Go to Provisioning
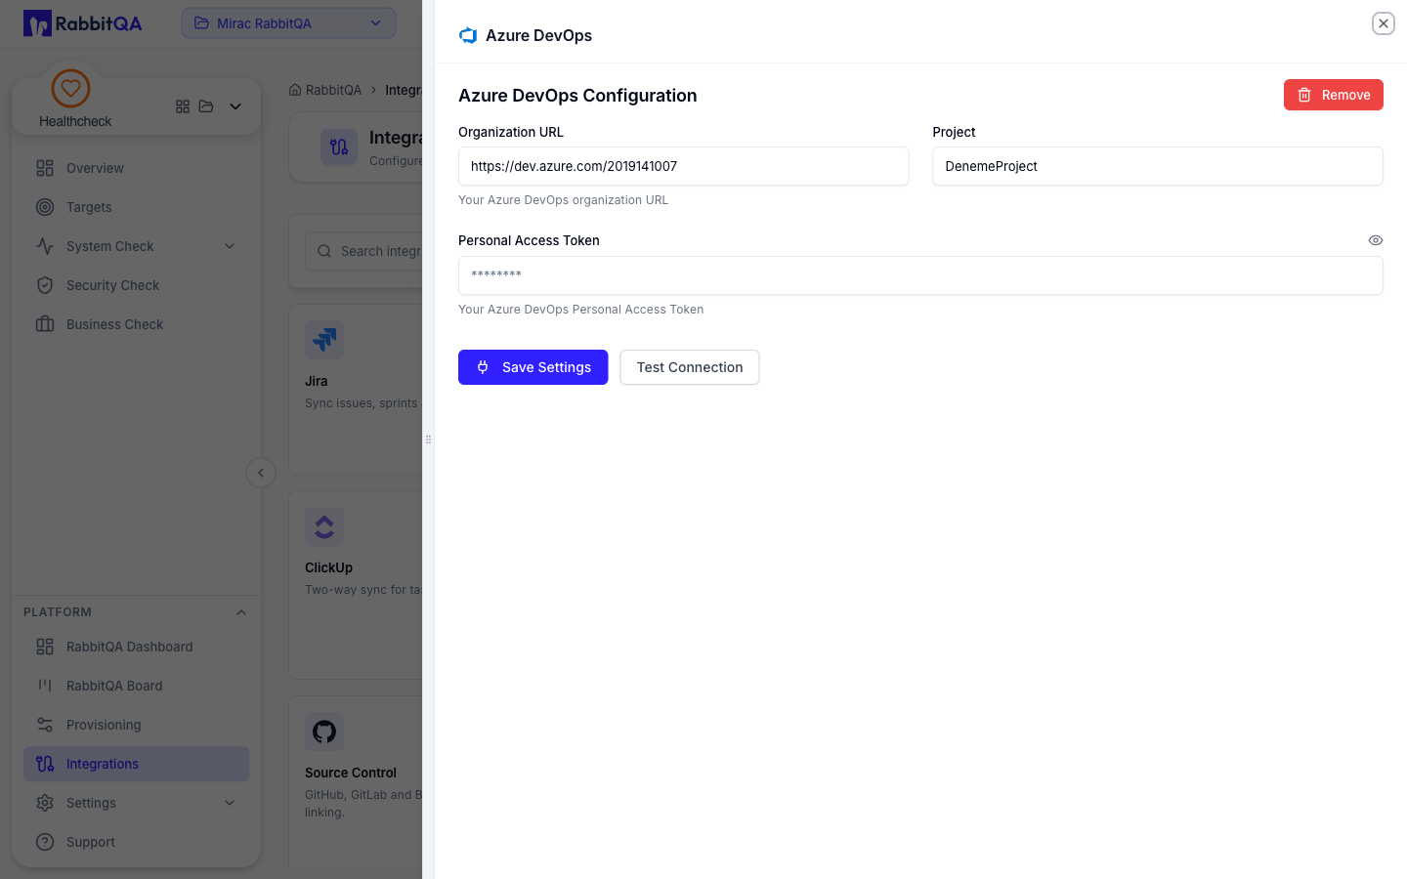1407x879 pixels. (x=136, y=725)
